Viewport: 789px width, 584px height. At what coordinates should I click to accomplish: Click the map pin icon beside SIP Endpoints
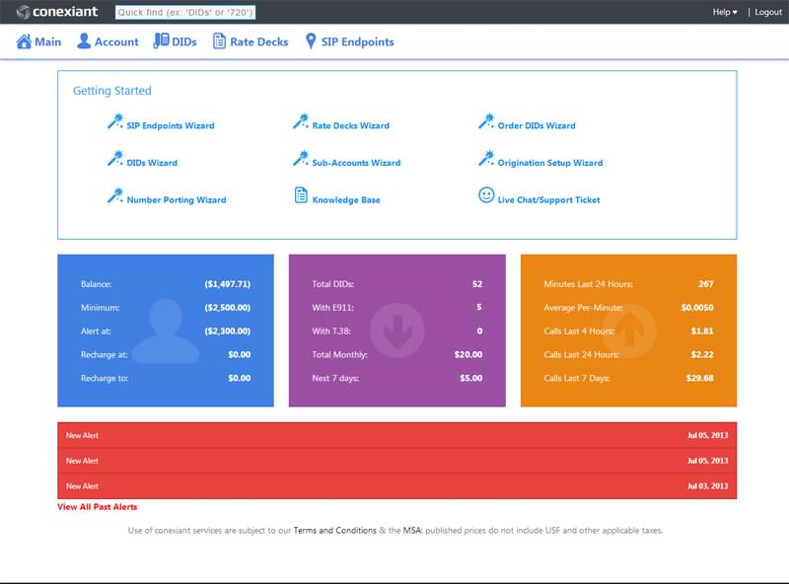[311, 41]
